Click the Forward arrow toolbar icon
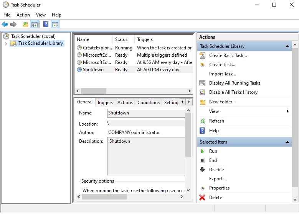This screenshot has height=214, width=299. 13,25
